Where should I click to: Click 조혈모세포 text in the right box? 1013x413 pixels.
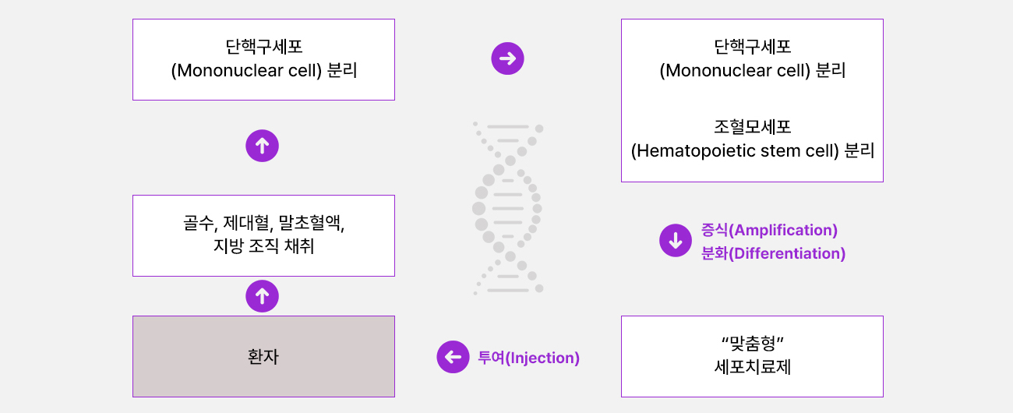[752, 127]
